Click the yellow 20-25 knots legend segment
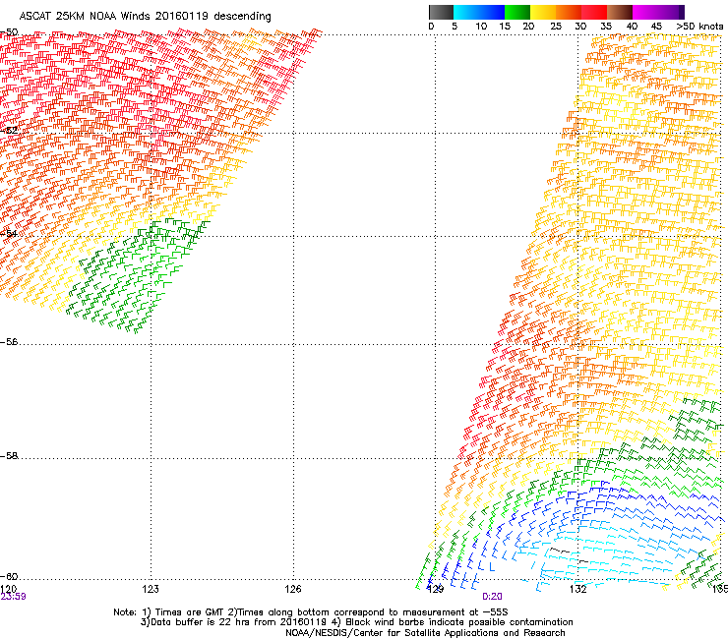This screenshot has width=728, height=639. click(543, 12)
